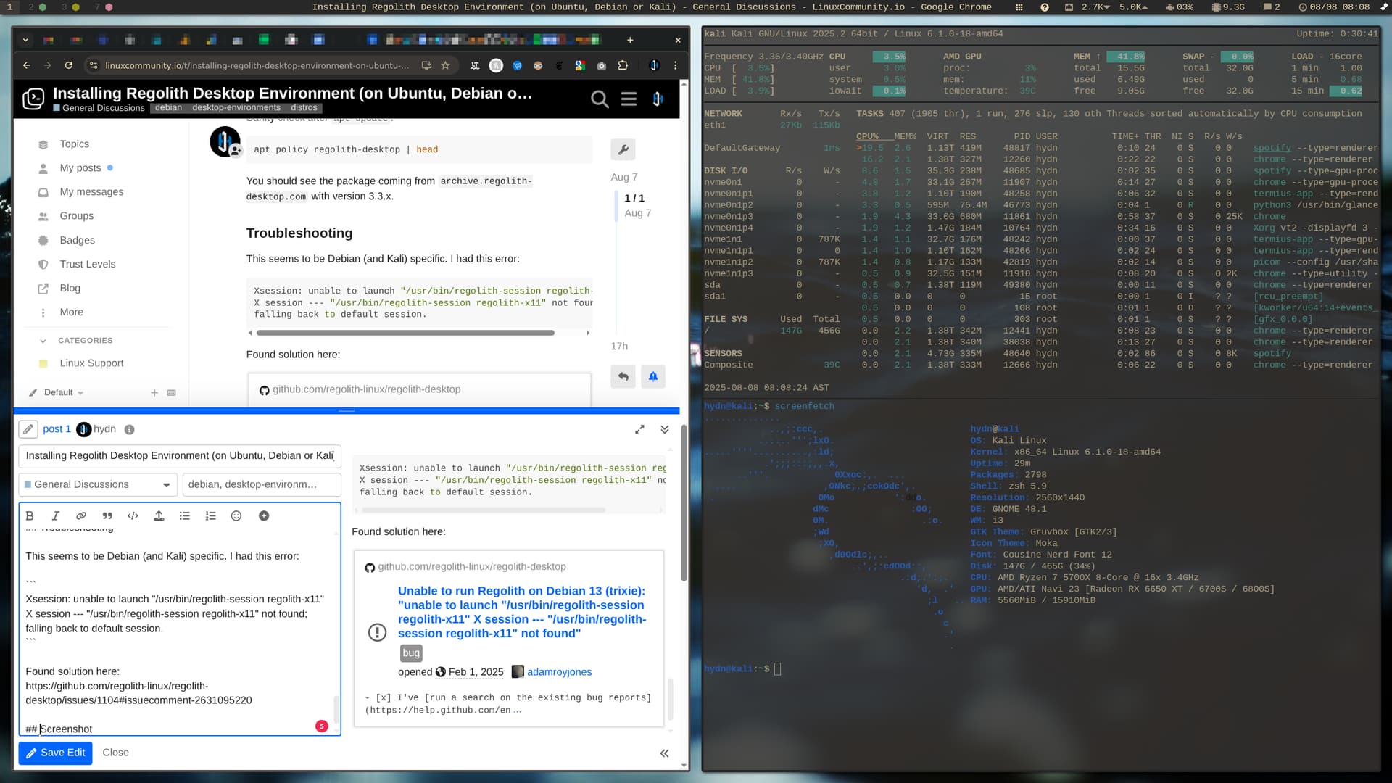
Task: Click the forum search magnifier icon
Action: point(600,99)
